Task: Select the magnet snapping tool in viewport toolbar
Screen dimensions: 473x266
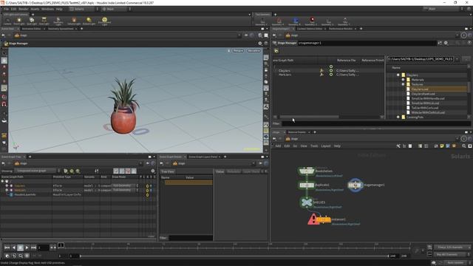Action: 4,104
